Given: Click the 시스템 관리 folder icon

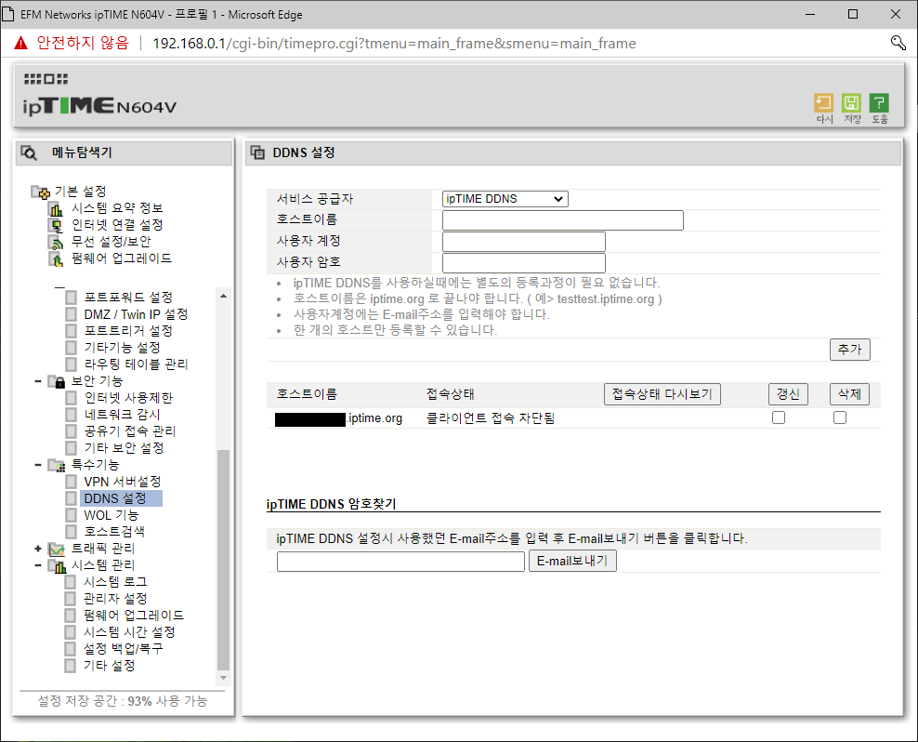Looking at the screenshot, I should 57,566.
